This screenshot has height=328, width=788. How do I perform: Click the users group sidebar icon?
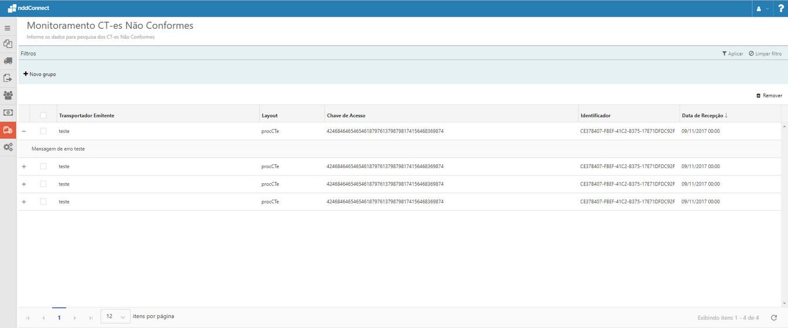point(8,95)
